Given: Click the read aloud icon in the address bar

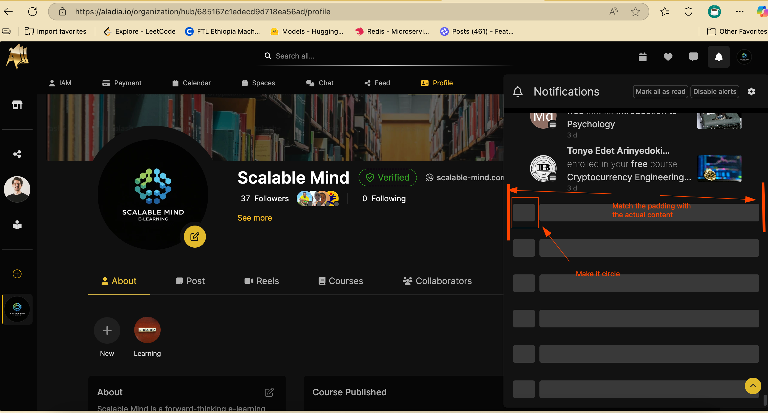Looking at the screenshot, I should [613, 12].
